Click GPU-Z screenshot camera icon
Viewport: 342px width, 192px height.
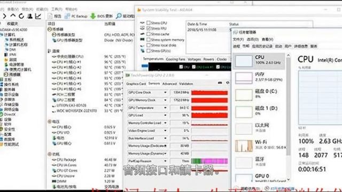point(220,83)
